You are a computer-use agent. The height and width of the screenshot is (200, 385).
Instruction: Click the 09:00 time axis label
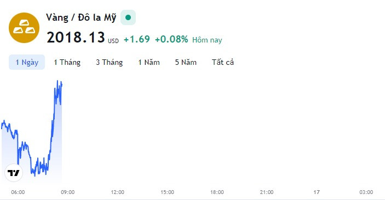[68, 192]
